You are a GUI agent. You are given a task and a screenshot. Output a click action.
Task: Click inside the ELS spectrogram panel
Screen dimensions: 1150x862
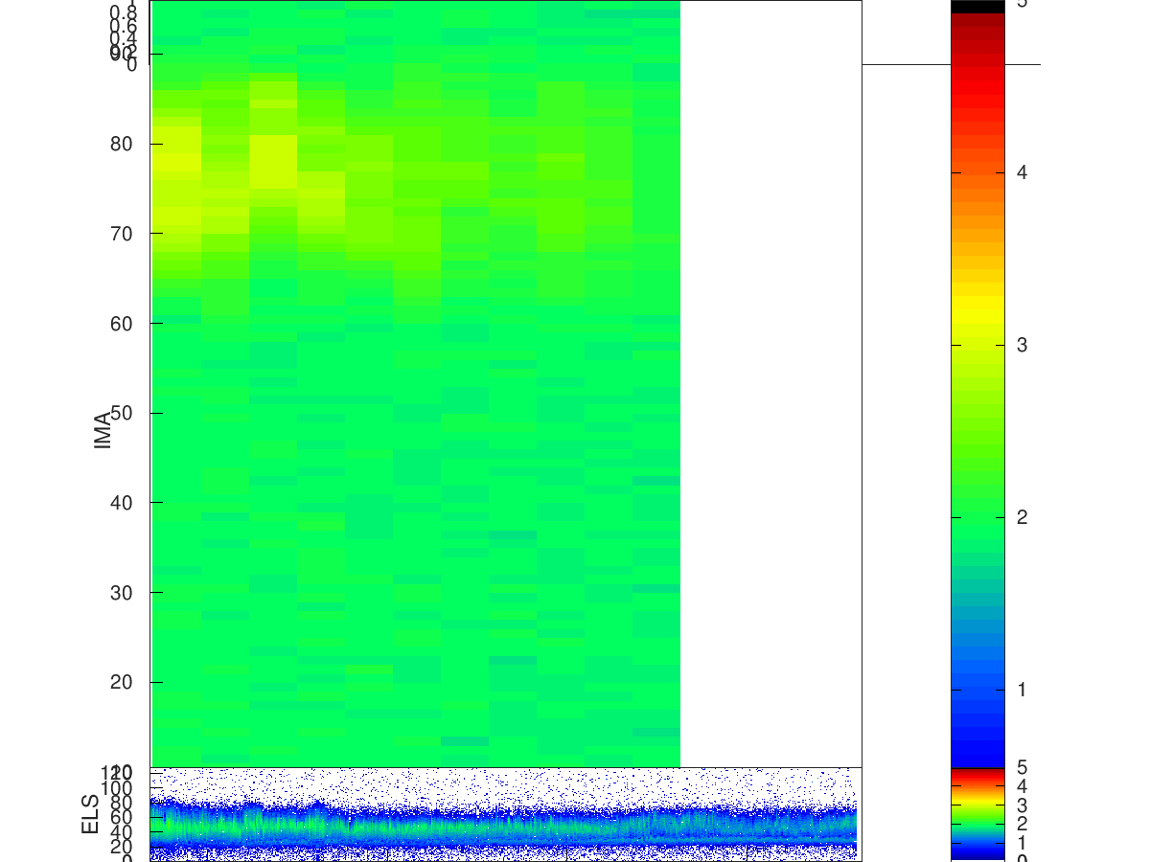click(506, 814)
